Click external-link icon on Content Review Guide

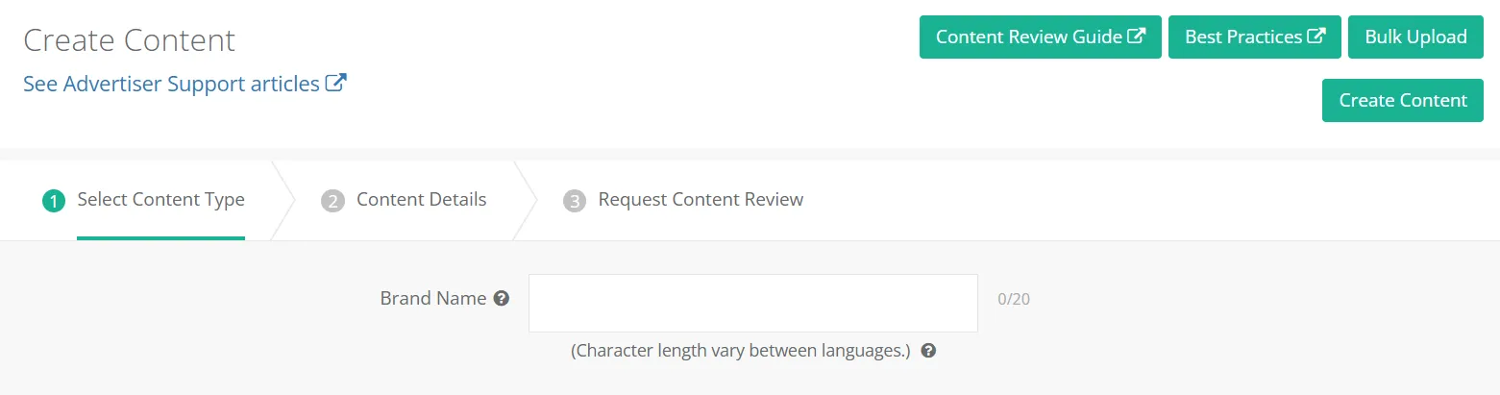(x=1136, y=37)
